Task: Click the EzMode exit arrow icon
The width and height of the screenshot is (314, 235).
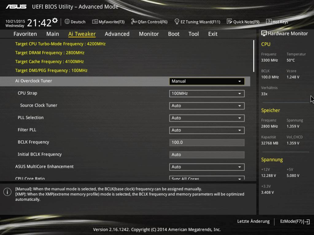Action: (x=307, y=222)
